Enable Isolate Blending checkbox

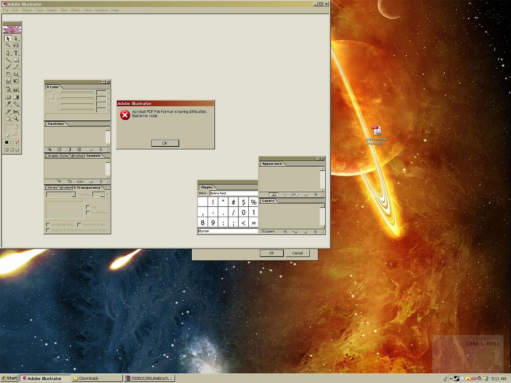point(48,225)
